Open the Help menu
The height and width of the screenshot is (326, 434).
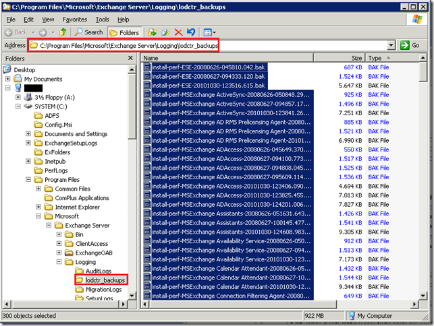click(123, 20)
